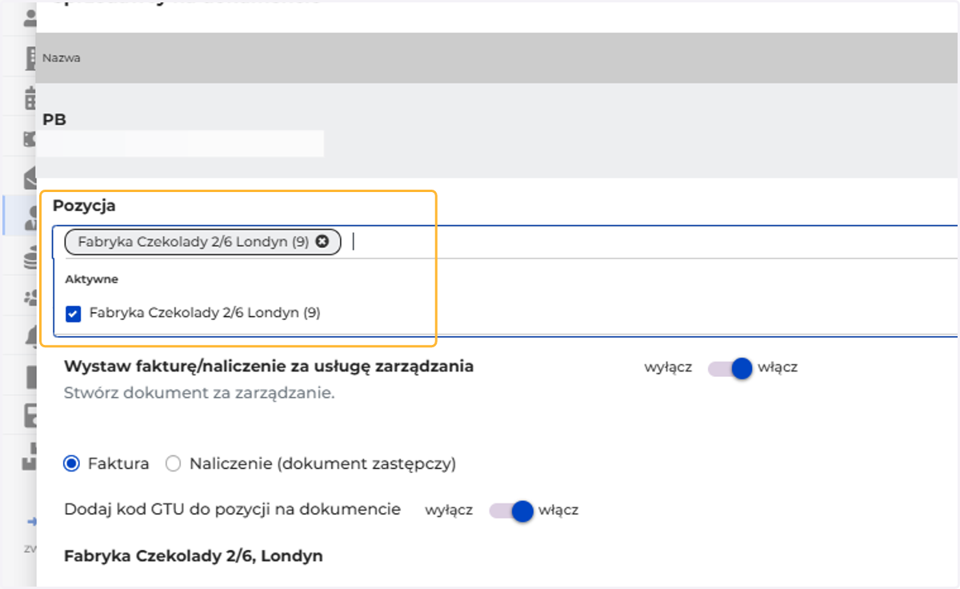
Task: Select Naliczenie (dokument zastępczy) radio button
Action: tap(174, 463)
